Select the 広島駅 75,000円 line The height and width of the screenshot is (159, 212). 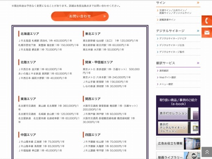click(42, 142)
